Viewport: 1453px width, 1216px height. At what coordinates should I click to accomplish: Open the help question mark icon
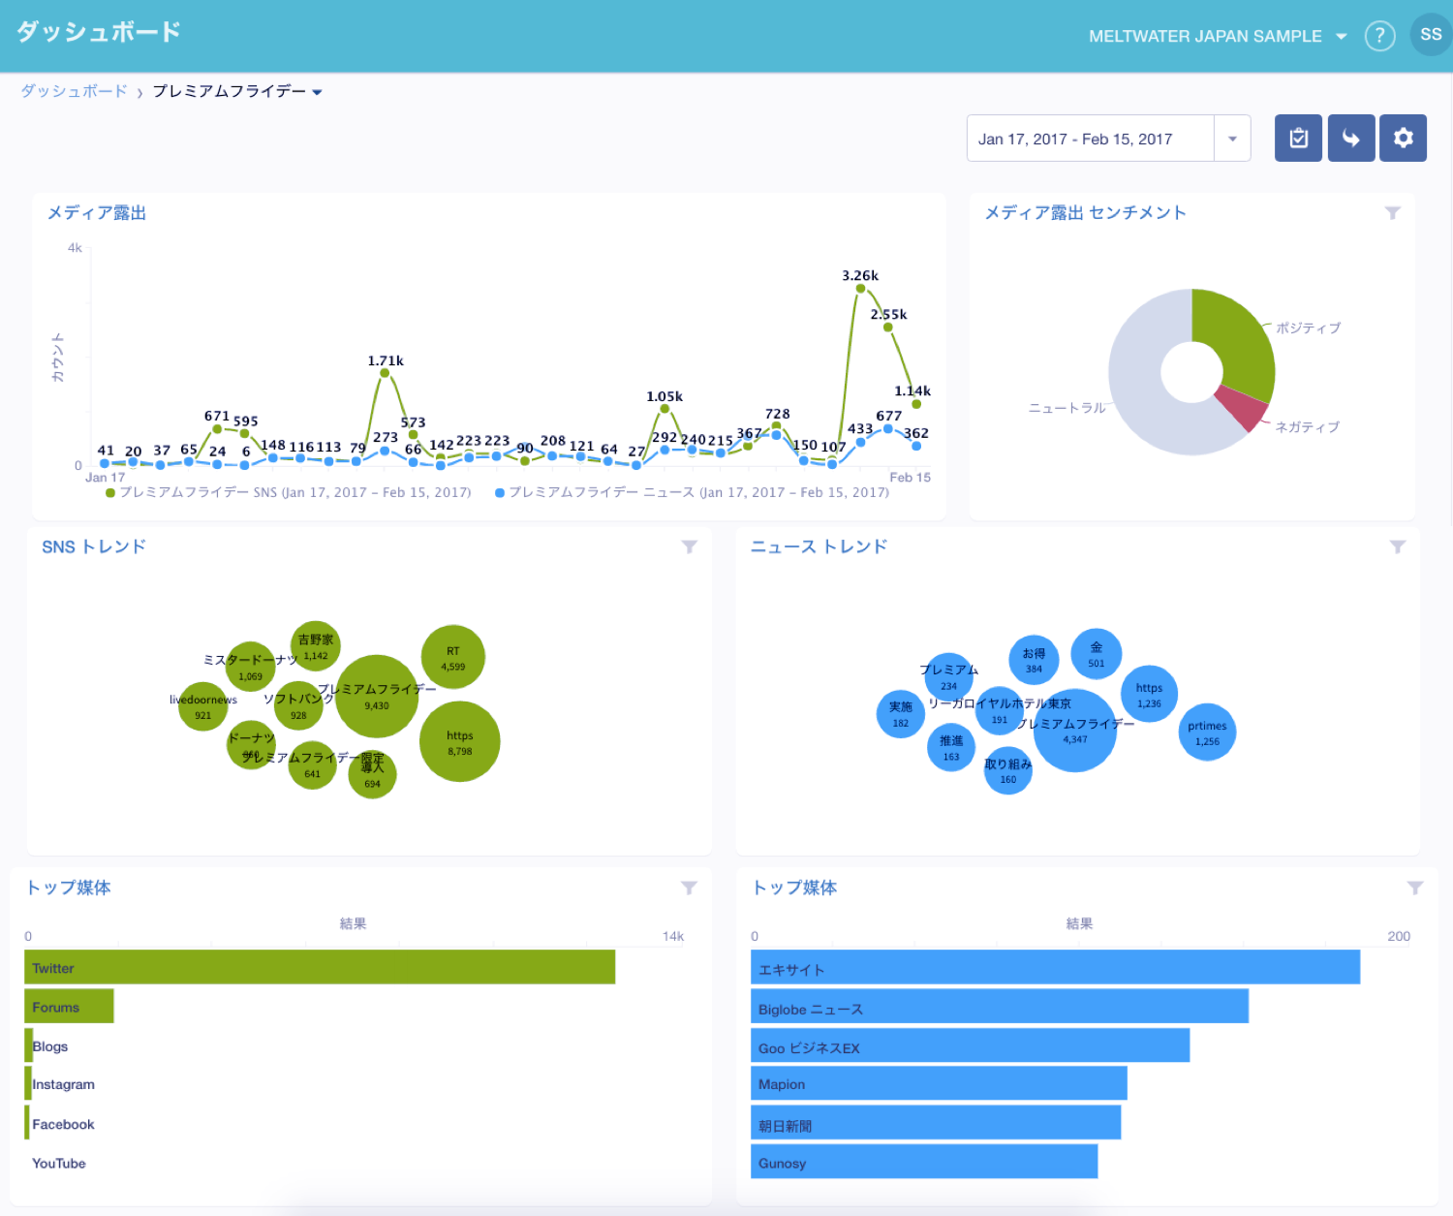tap(1379, 36)
